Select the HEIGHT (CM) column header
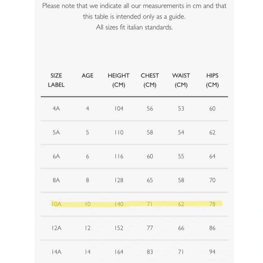The image size is (263, 263). (119, 80)
